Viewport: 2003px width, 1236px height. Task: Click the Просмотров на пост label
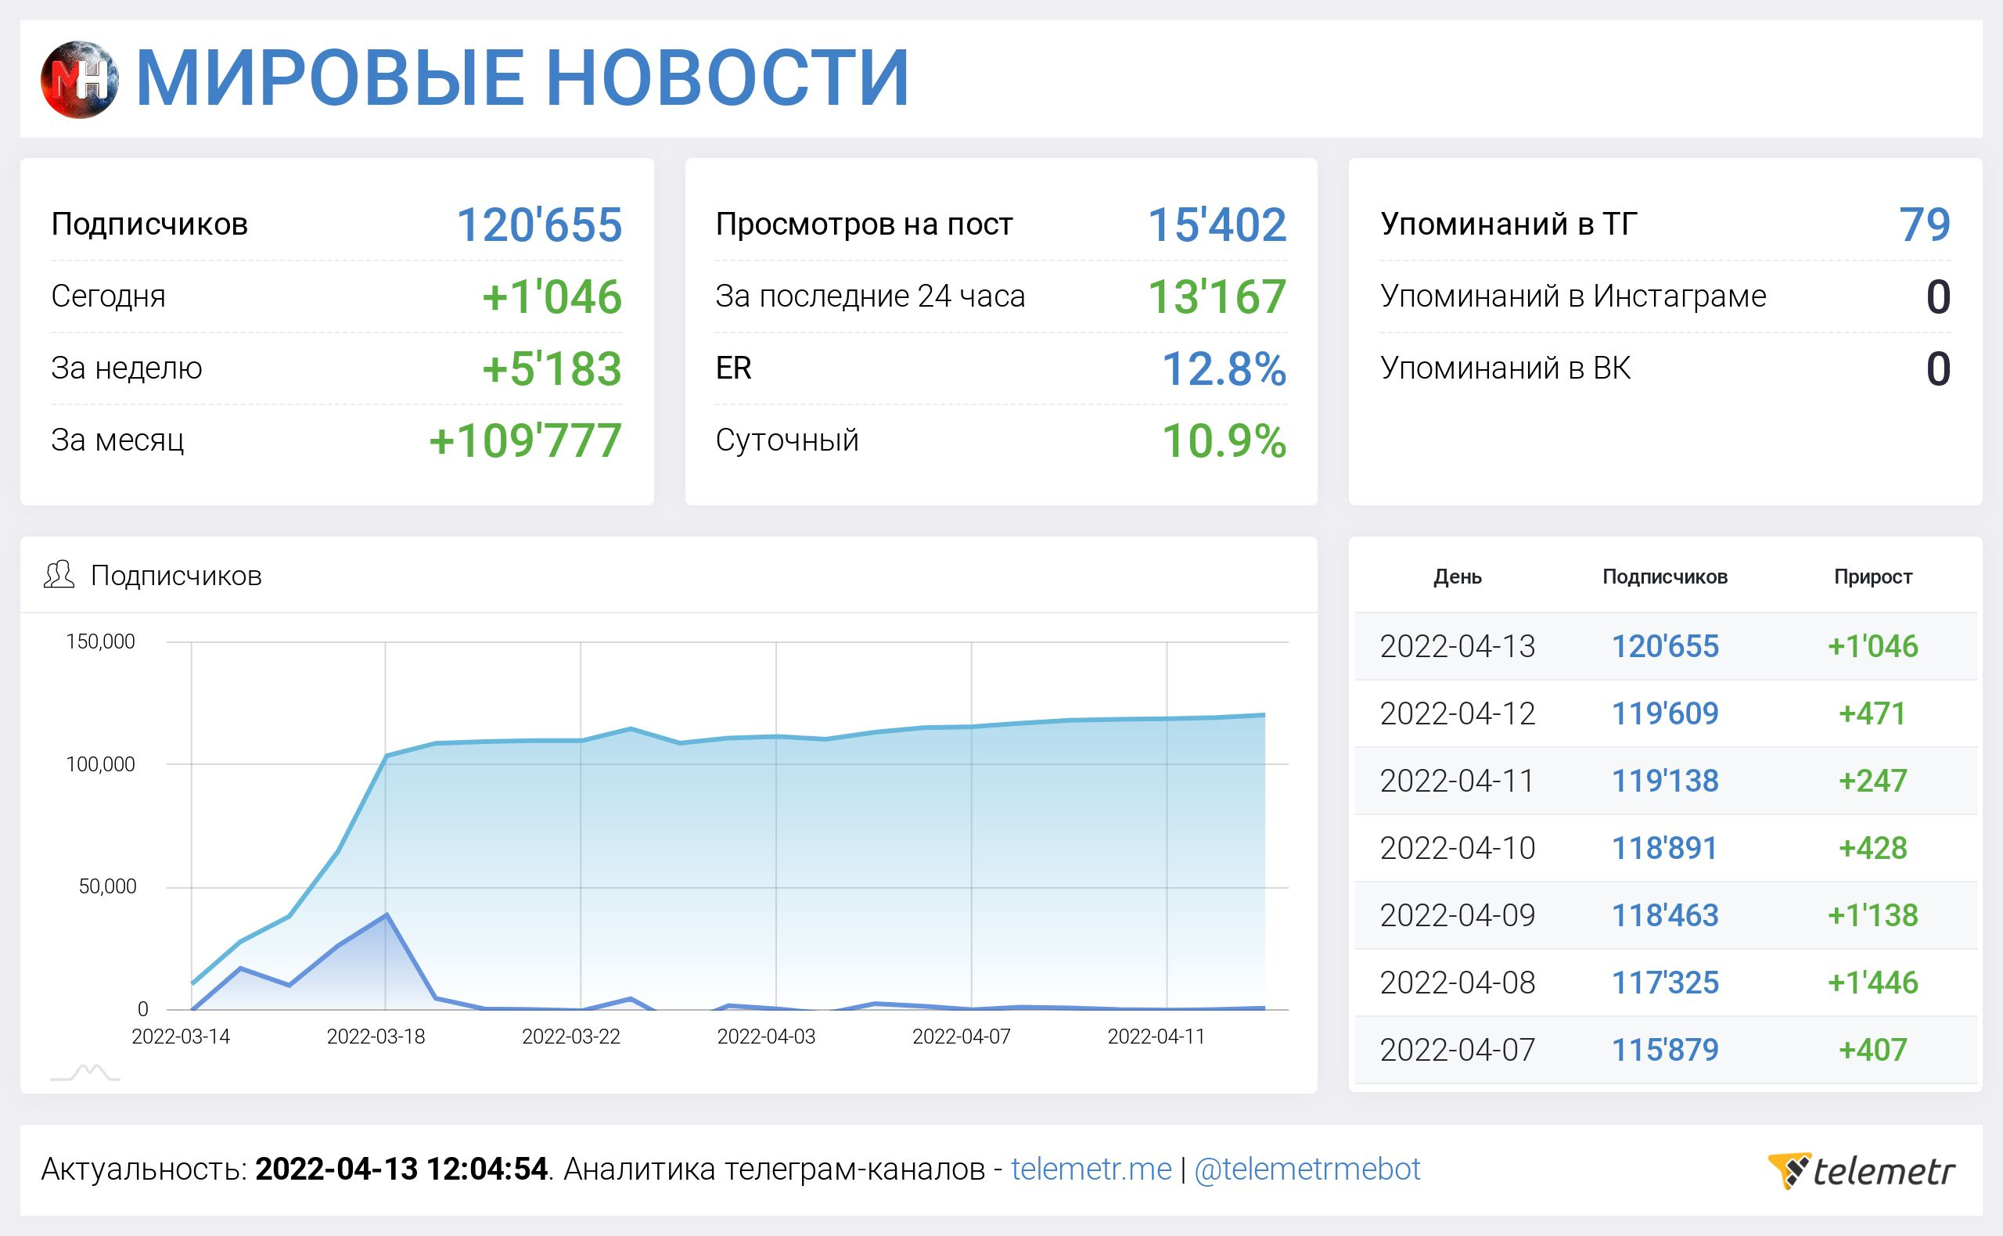pos(864,224)
